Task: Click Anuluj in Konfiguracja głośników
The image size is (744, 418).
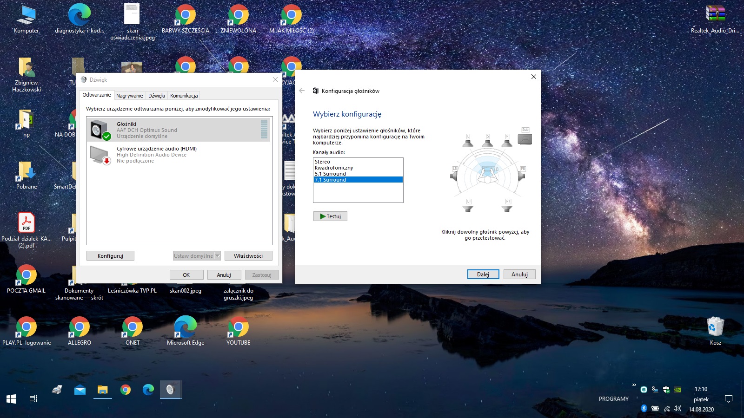Action: (x=519, y=274)
